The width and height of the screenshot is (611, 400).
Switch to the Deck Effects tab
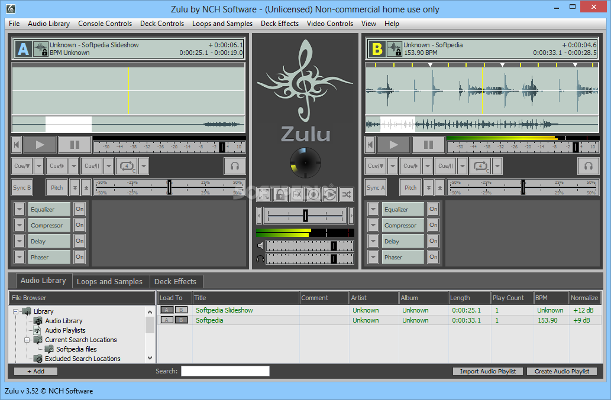(175, 281)
